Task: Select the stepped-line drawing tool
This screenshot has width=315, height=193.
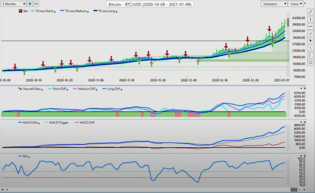Action: (x=310, y=48)
